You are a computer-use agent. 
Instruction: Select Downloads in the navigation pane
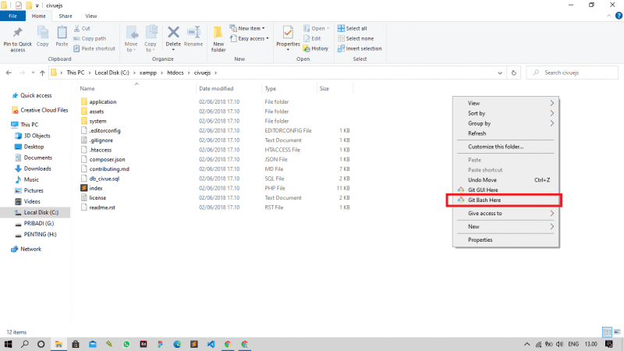point(37,168)
